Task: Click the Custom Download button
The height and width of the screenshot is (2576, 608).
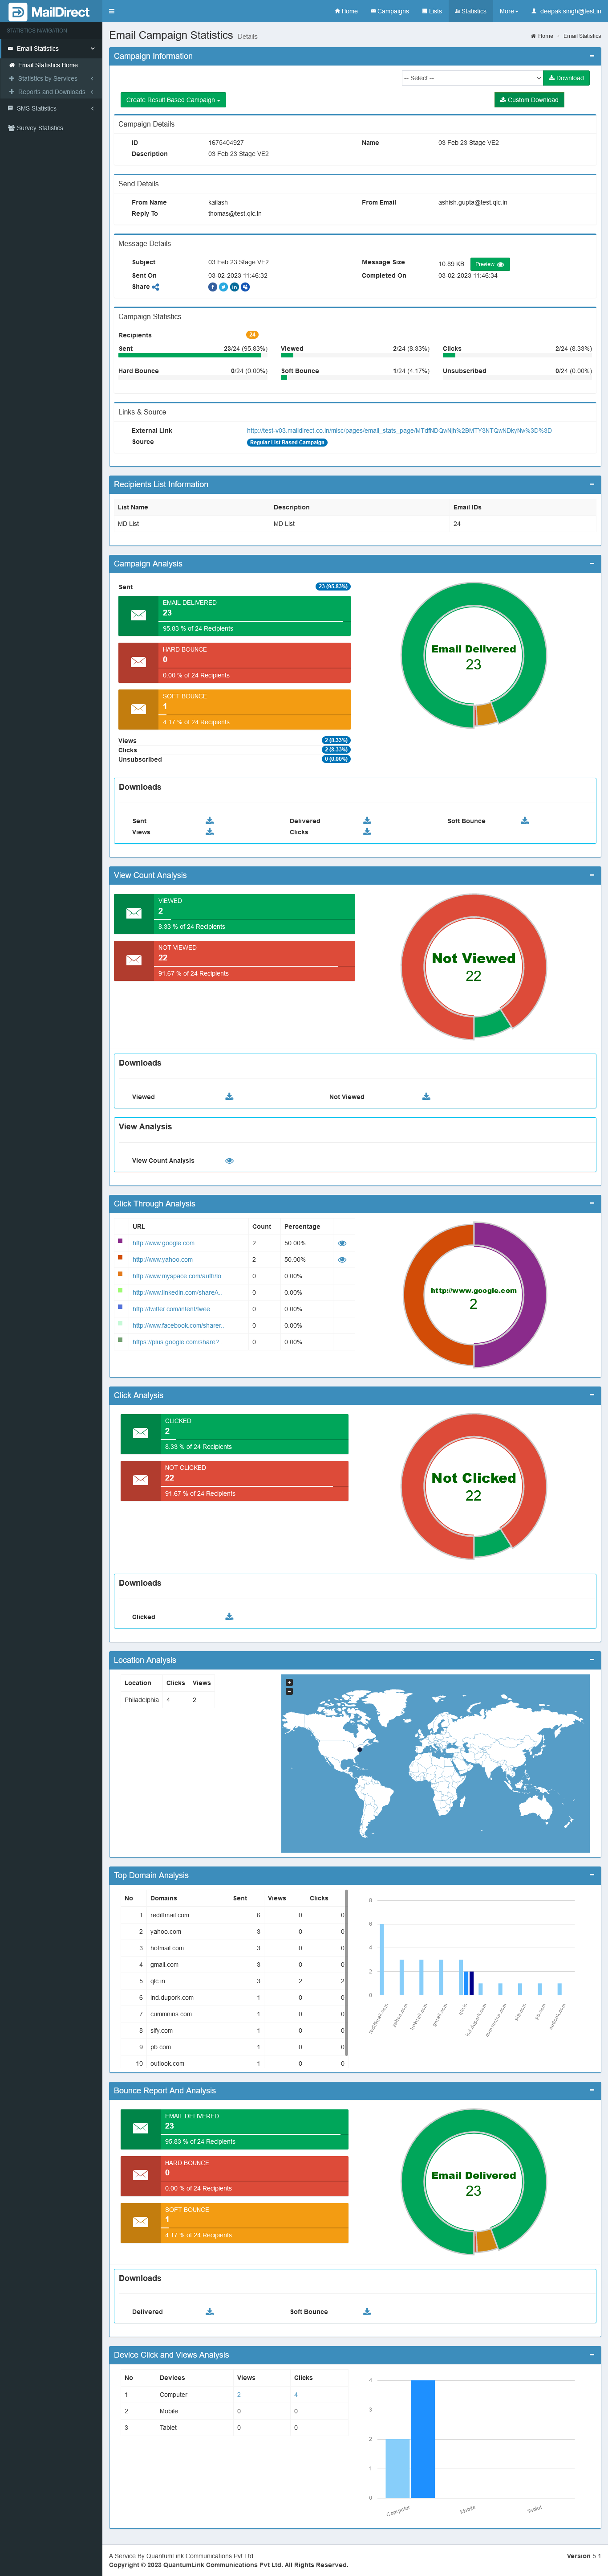Action: 529,100
